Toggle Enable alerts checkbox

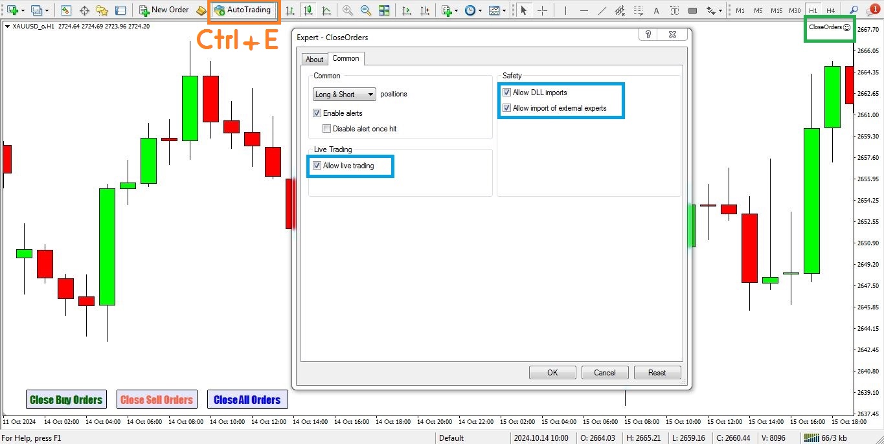pos(317,113)
